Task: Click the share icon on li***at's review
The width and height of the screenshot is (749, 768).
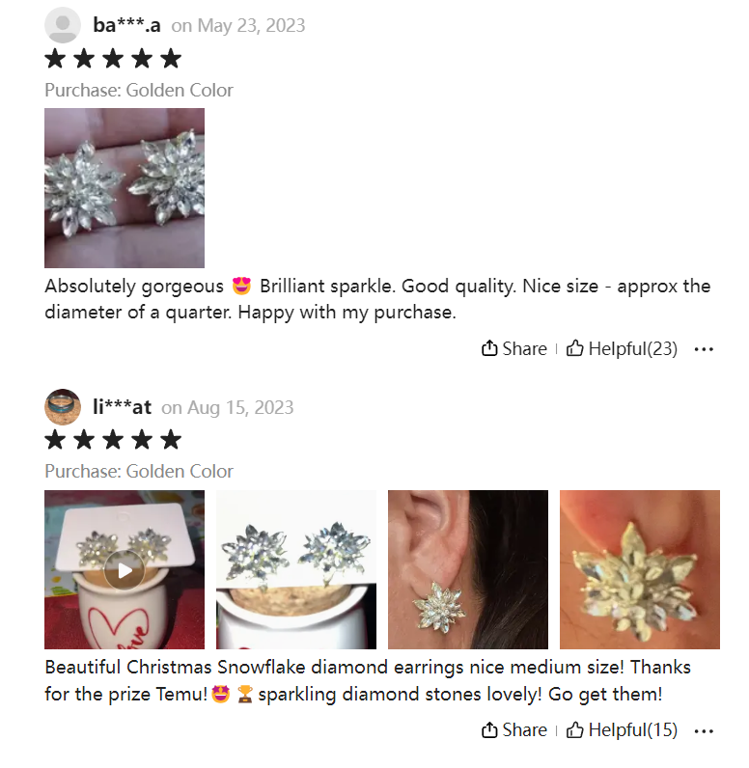Action: (489, 729)
